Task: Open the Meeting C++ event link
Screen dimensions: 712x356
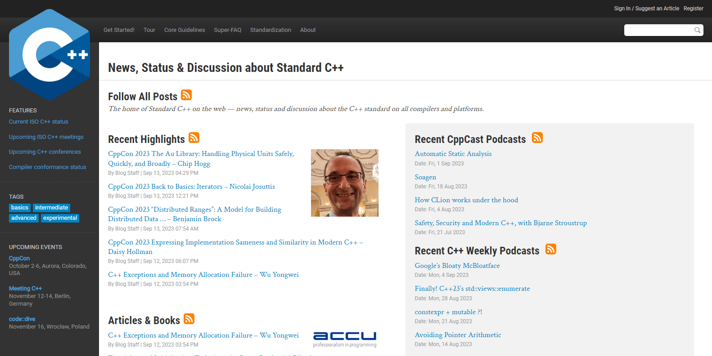Action: 25,289
